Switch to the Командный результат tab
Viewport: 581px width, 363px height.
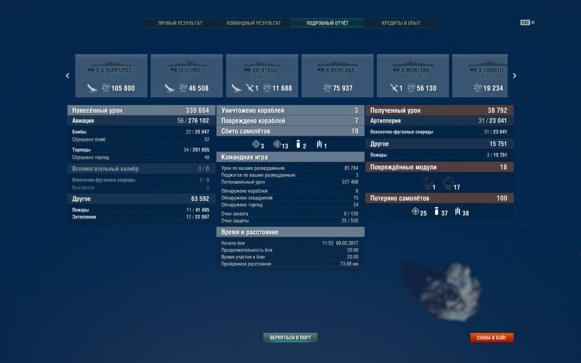tap(254, 23)
